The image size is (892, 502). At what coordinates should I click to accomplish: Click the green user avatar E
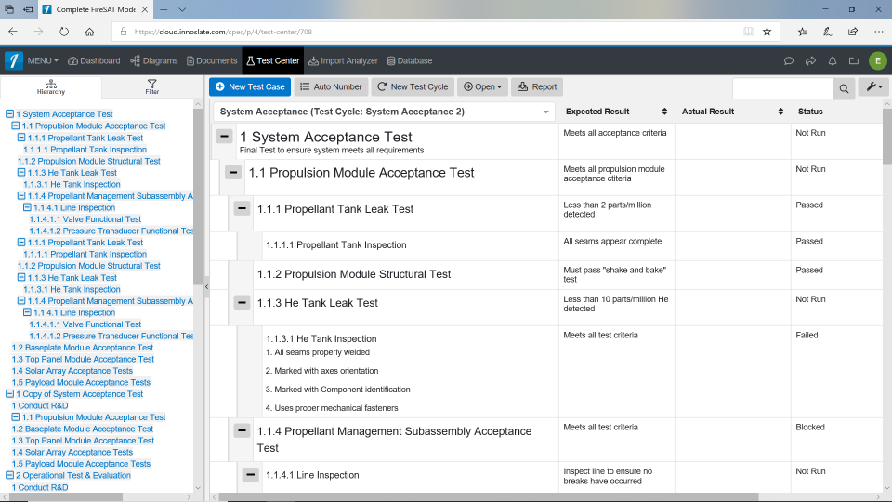click(x=877, y=61)
